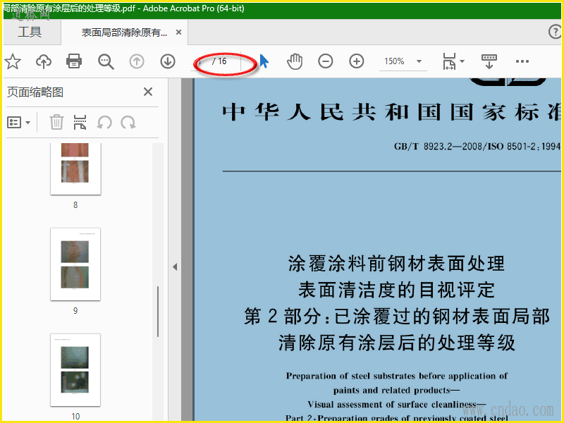
Task: Activate the arrow selection tool
Action: point(264,61)
